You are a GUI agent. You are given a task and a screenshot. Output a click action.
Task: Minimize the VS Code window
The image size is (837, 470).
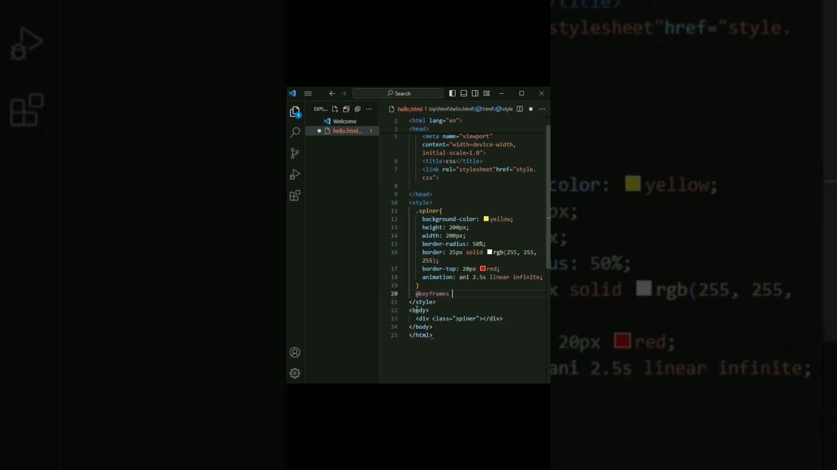[502, 93]
